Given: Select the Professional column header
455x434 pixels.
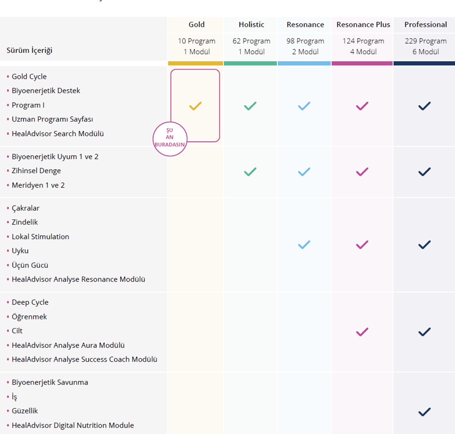Looking at the screenshot, I should [x=426, y=25].
